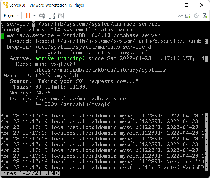210x178 pixels.
Task: Click '/etc/systemd/system/mariadb.service.d' drop-in path
Action: tap(93, 47)
